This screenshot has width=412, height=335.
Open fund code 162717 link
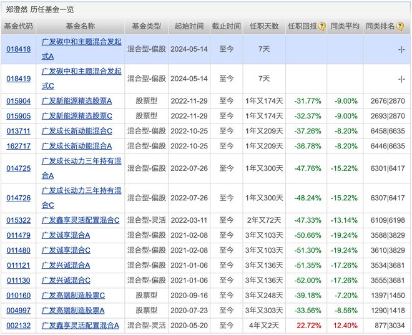pyautogui.click(x=18, y=146)
